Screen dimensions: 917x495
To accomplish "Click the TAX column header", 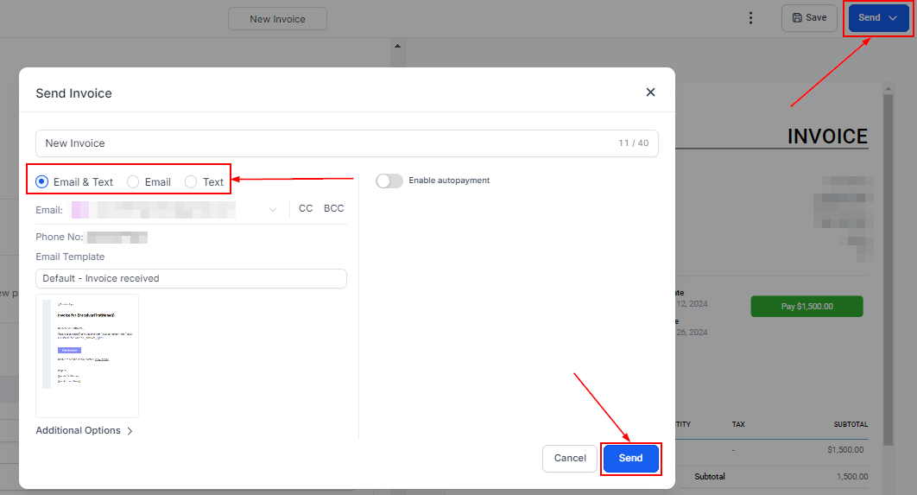I will [x=738, y=424].
